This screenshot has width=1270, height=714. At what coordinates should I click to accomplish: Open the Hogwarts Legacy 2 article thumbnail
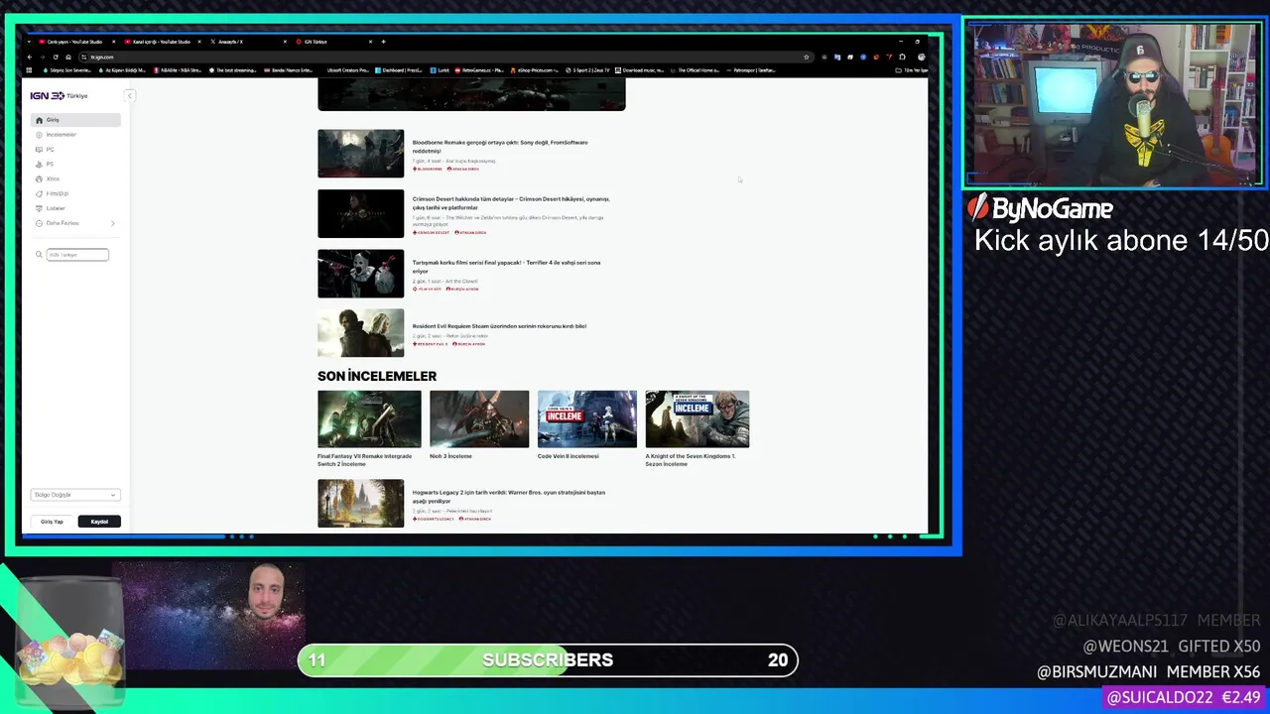pyautogui.click(x=360, y=504)
